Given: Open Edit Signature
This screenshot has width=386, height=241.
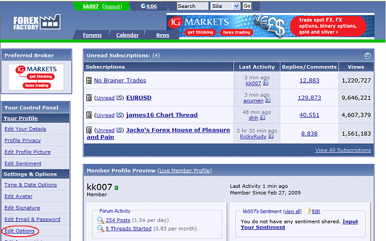Looking at the screenshot, I should [22, 208].
